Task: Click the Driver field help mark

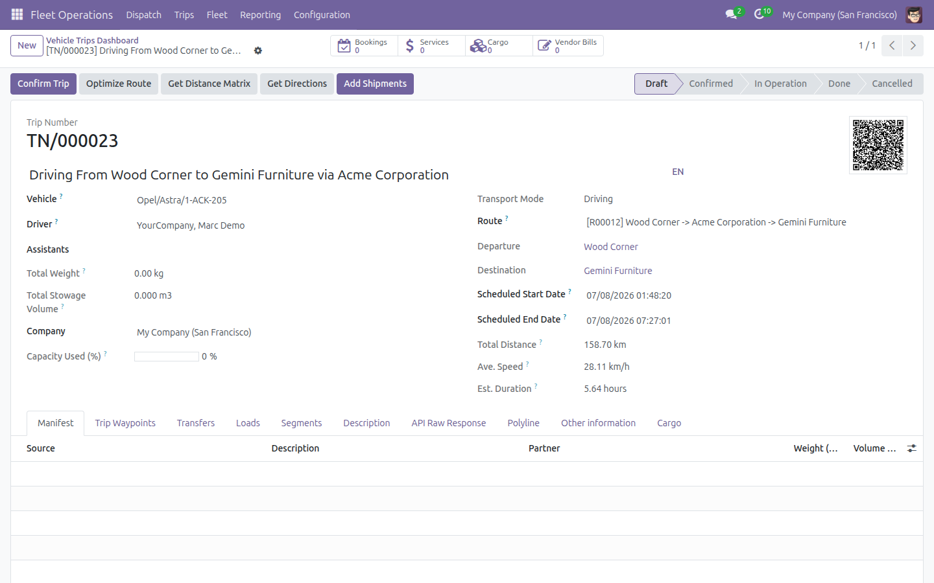Action: pyautogui.click(x=56, y=221)
